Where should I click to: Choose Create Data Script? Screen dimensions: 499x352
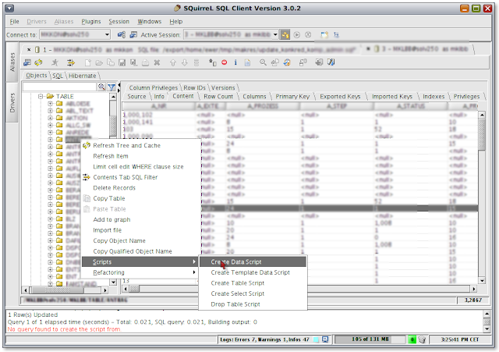(253, 261)
